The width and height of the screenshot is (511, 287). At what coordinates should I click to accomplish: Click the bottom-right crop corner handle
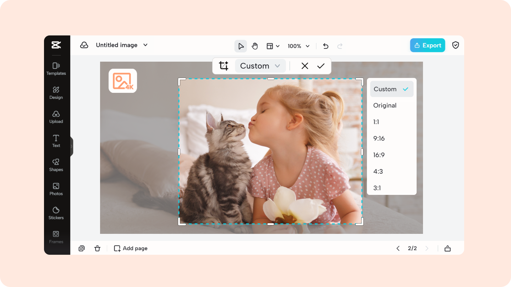359,221
